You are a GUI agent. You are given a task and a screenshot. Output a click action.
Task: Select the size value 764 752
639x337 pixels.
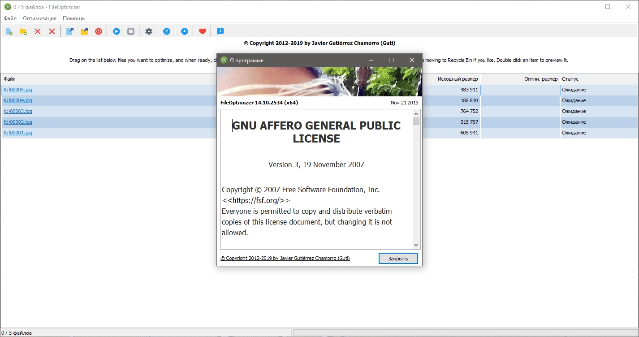[469, 111]
